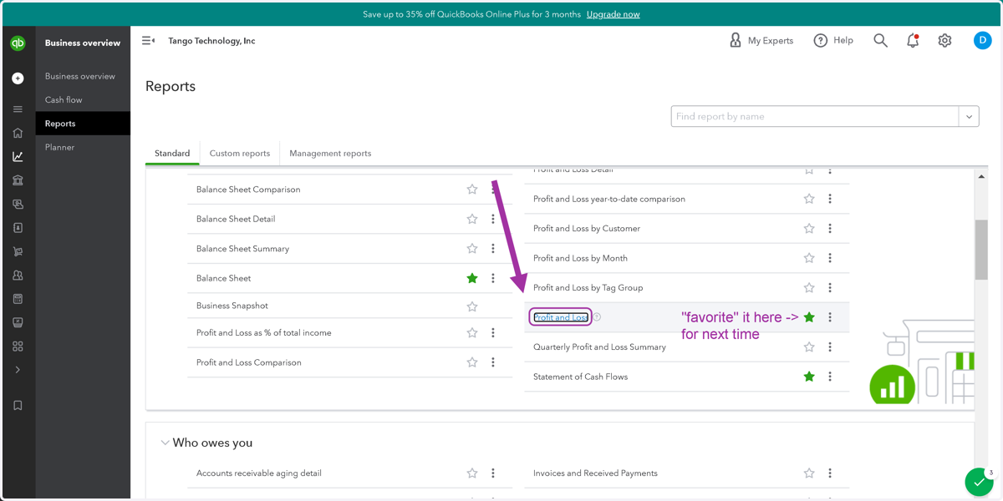Open the Balance Sheet Summary report
The width and height of the screenshot is (1003, 501).
(242, 249)
